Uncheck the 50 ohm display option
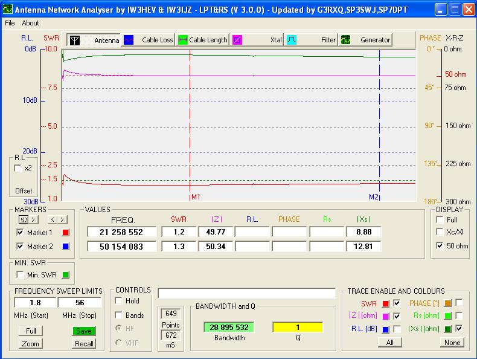477x359 pixels. click(440, 246)
